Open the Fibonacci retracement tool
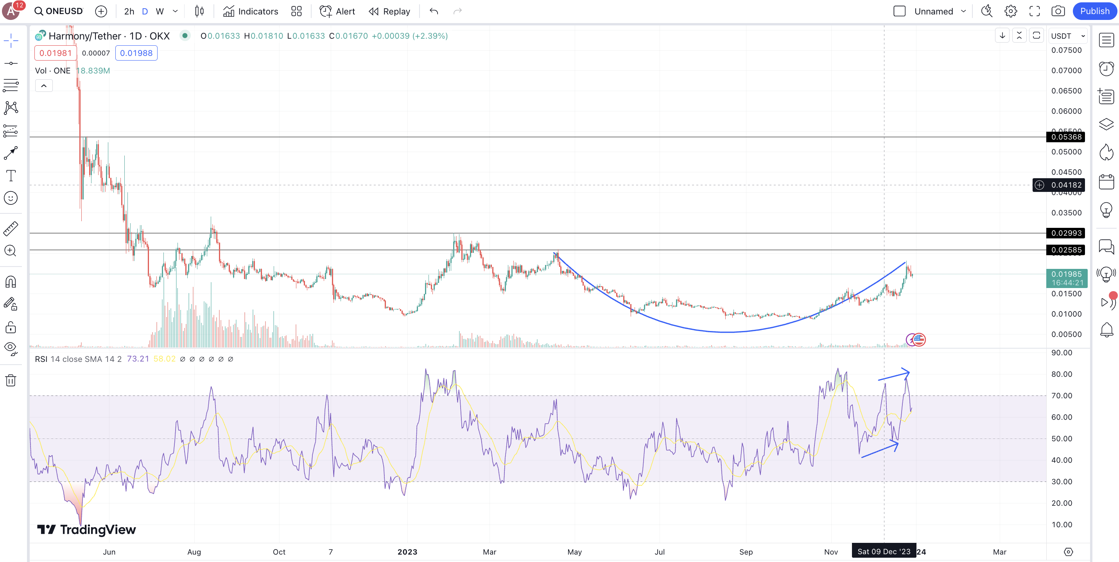The width and height of the screenshot is (1119, 562). coord(11,85)
